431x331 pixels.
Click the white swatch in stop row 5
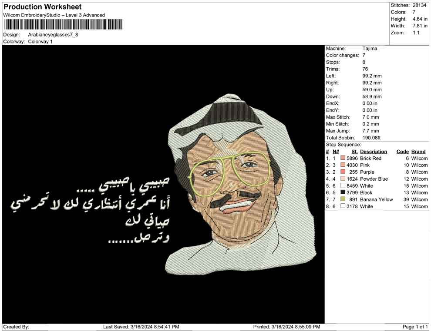click(343, 185)
